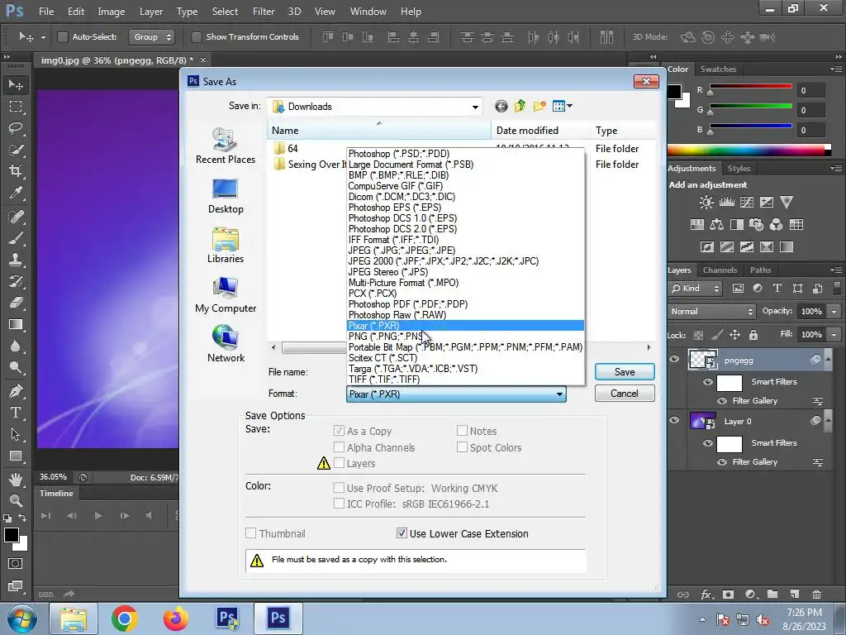846x635 pixels.
Task: Click the foreground color swatch in Color panel
Action: 674,92
